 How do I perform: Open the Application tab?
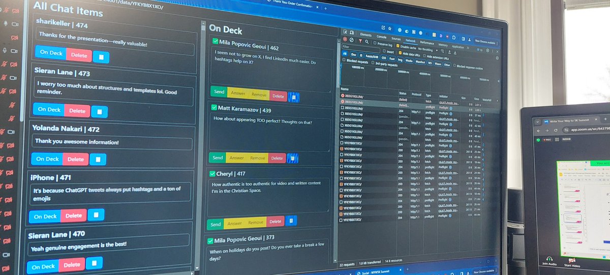click(x=458, y=47)
